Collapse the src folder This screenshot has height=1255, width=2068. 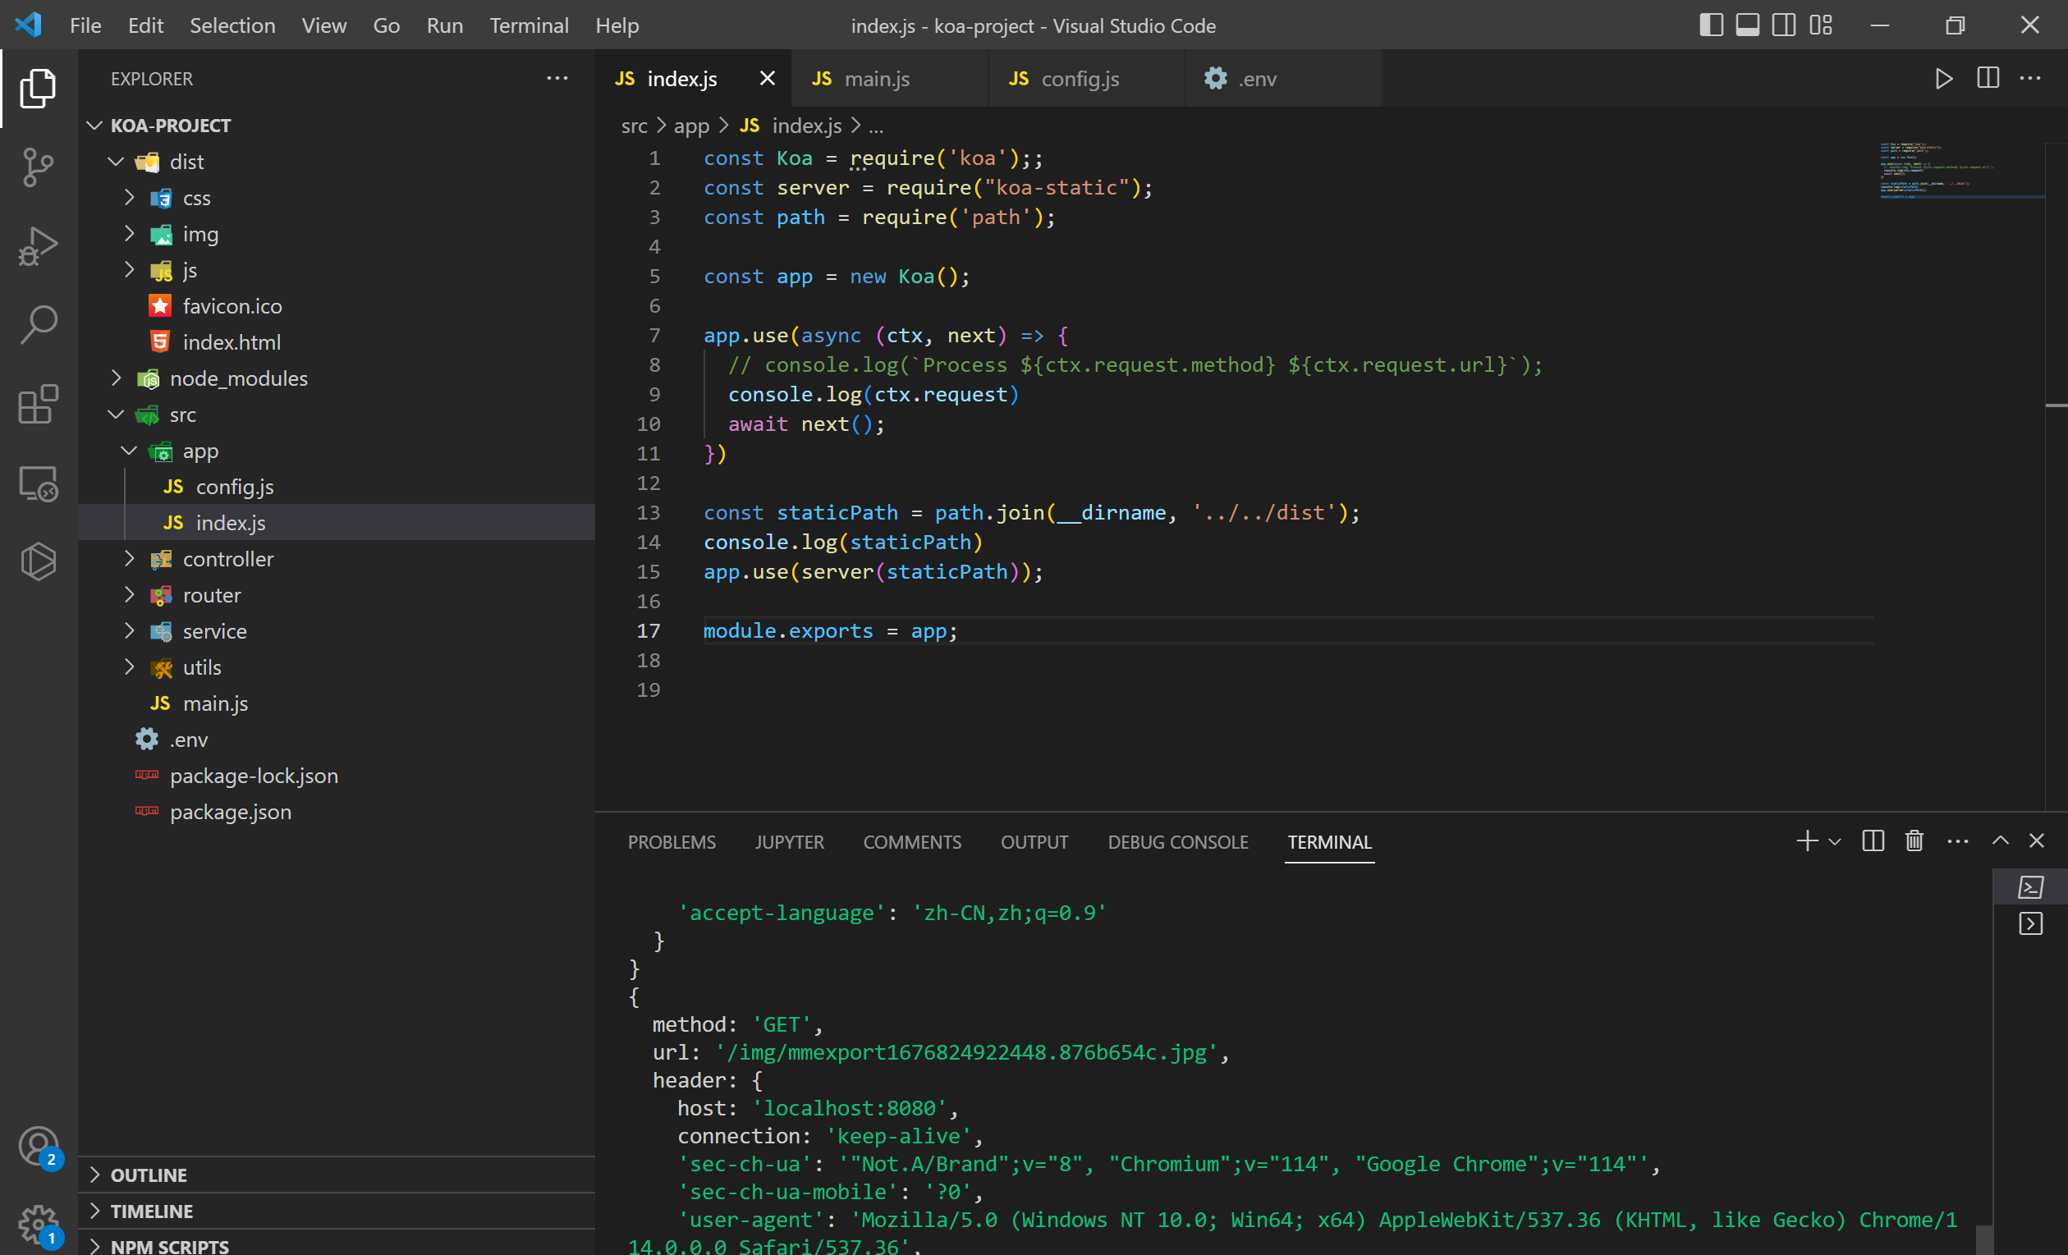116,415
